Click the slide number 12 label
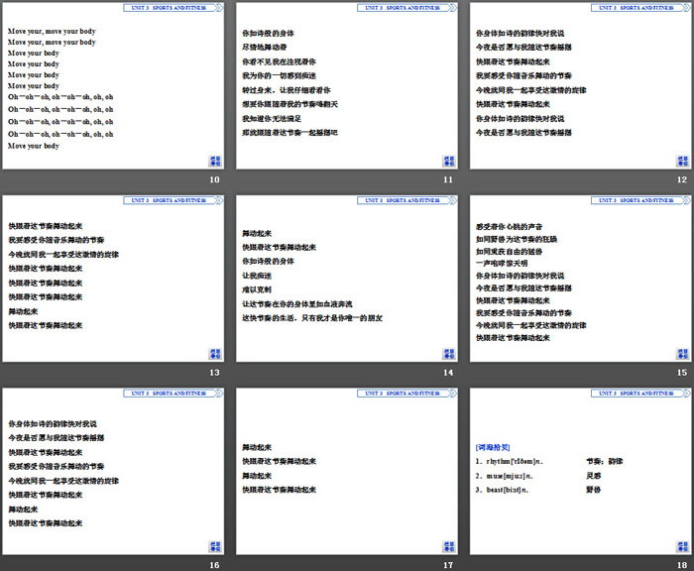This screenshot has width=694, height=571. 681,179
